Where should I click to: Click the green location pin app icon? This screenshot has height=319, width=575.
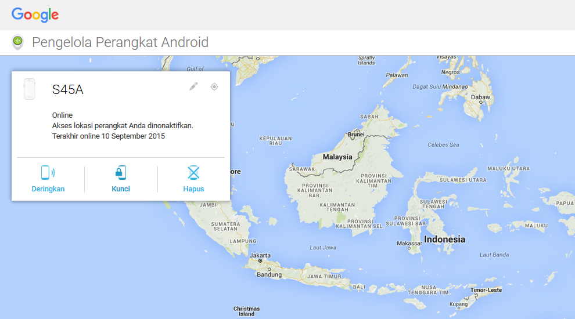[x=17, y=42]
